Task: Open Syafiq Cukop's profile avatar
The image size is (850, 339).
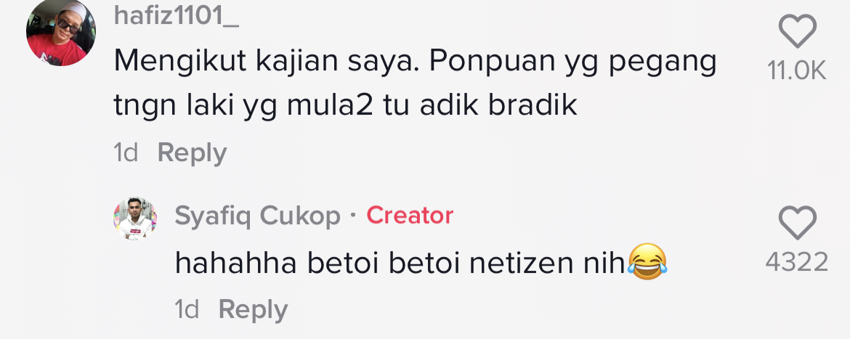Action: (135, 218)
